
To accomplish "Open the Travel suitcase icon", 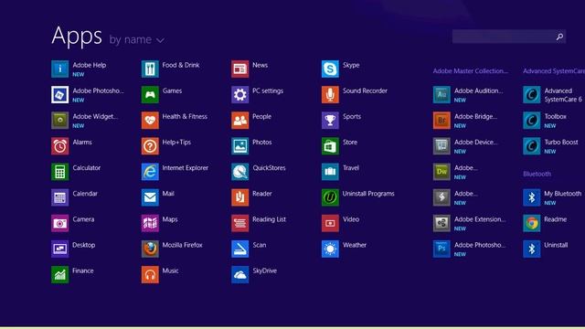I will tap(330, 172).
